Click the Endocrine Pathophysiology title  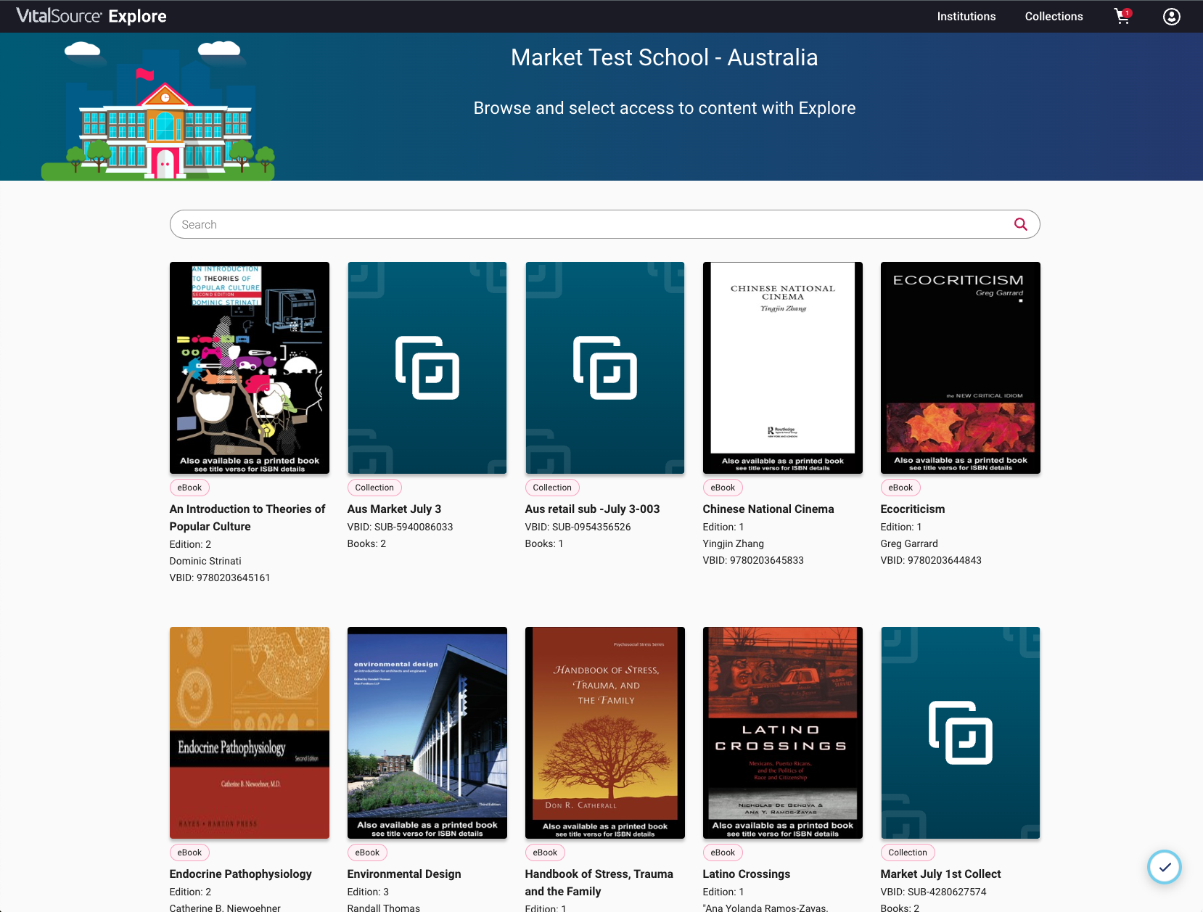click(241, 874)
